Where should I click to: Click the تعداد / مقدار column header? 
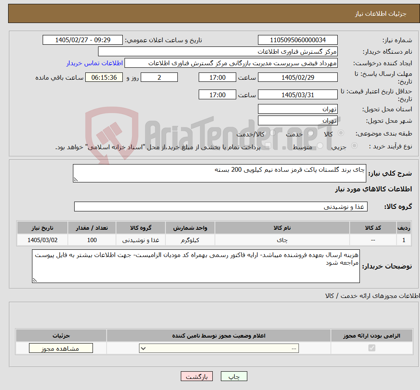tap(92, 228)
